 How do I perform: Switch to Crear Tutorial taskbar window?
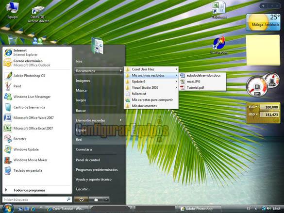pyautogui.click(x=67, y=209)
